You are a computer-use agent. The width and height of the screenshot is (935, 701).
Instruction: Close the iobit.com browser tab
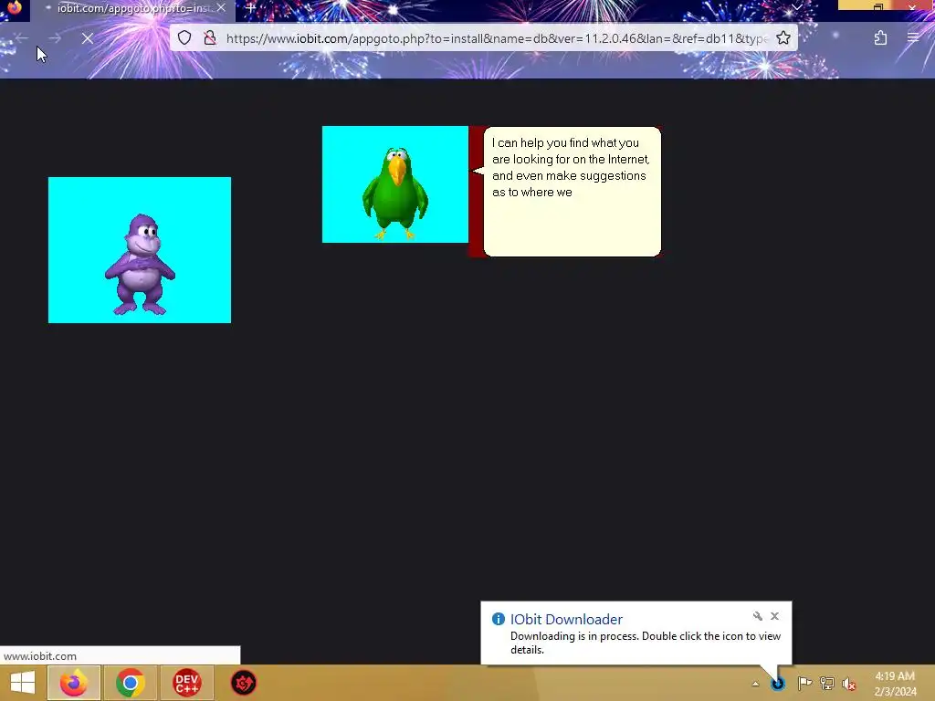221,7
